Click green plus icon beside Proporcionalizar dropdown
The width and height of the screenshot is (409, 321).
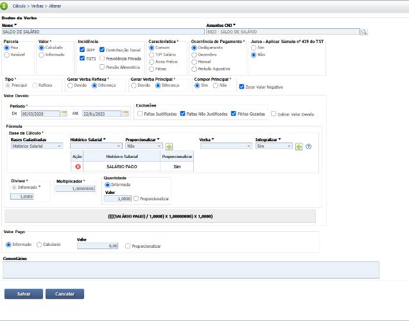[x=169, y=146]
